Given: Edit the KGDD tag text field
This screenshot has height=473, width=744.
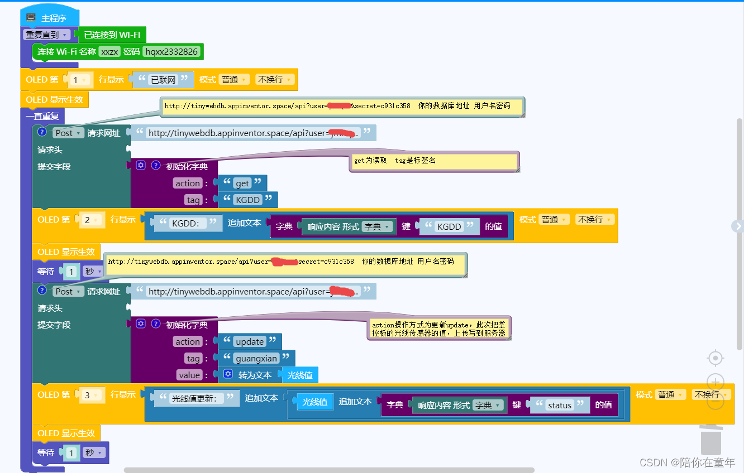Looking at the screenshot, I should 248,200.
